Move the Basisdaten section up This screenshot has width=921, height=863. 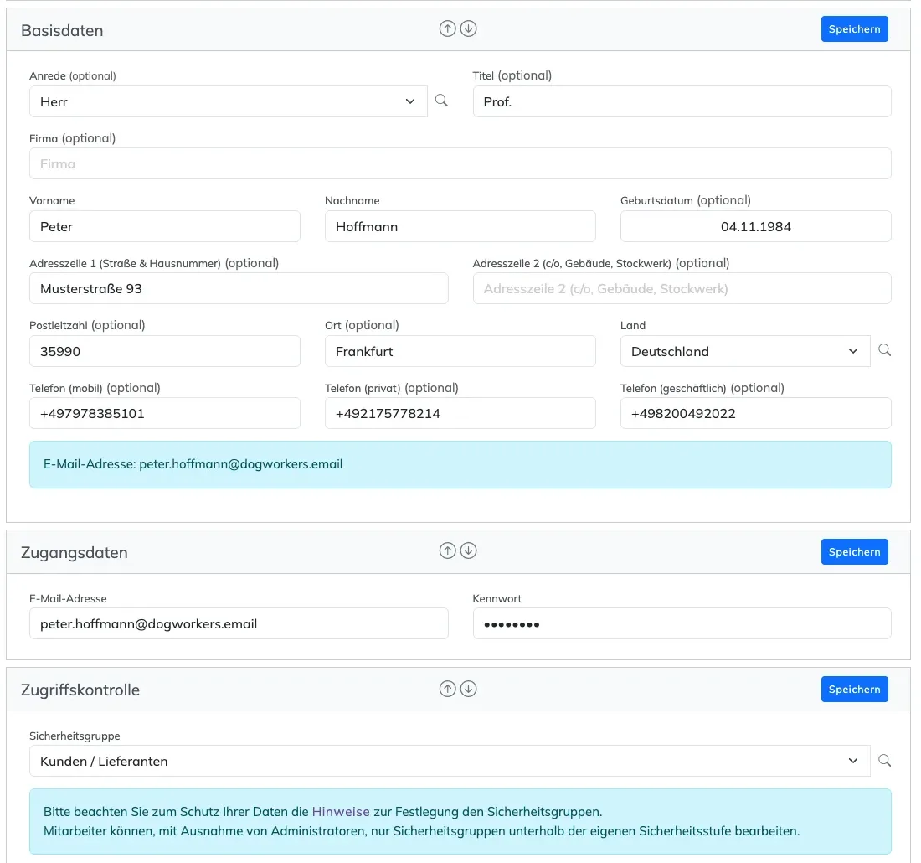[448, 28]
